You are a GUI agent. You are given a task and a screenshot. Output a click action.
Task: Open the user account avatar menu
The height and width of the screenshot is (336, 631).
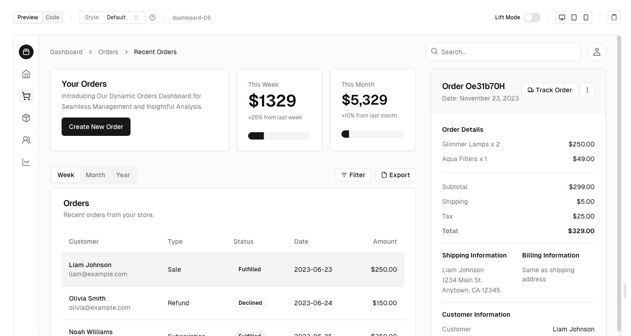pyautogui.click(x=597, y=52)
